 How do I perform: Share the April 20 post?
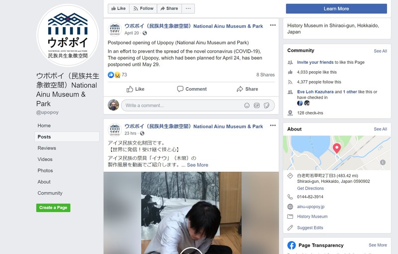[x=247, y=89]
